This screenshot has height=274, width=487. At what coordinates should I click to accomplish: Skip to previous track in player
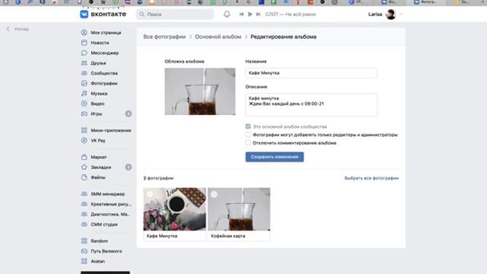tap(241, 14)
